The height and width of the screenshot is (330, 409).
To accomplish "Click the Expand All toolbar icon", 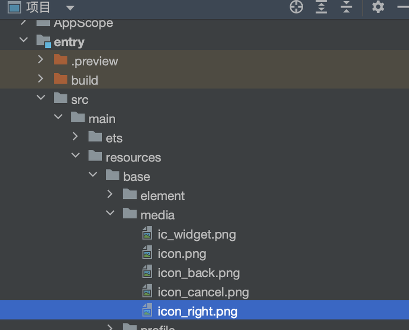I will [x=322, y=7].
